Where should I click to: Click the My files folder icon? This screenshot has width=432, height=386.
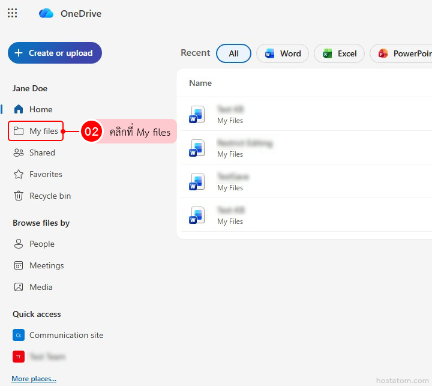click(19, 131)
